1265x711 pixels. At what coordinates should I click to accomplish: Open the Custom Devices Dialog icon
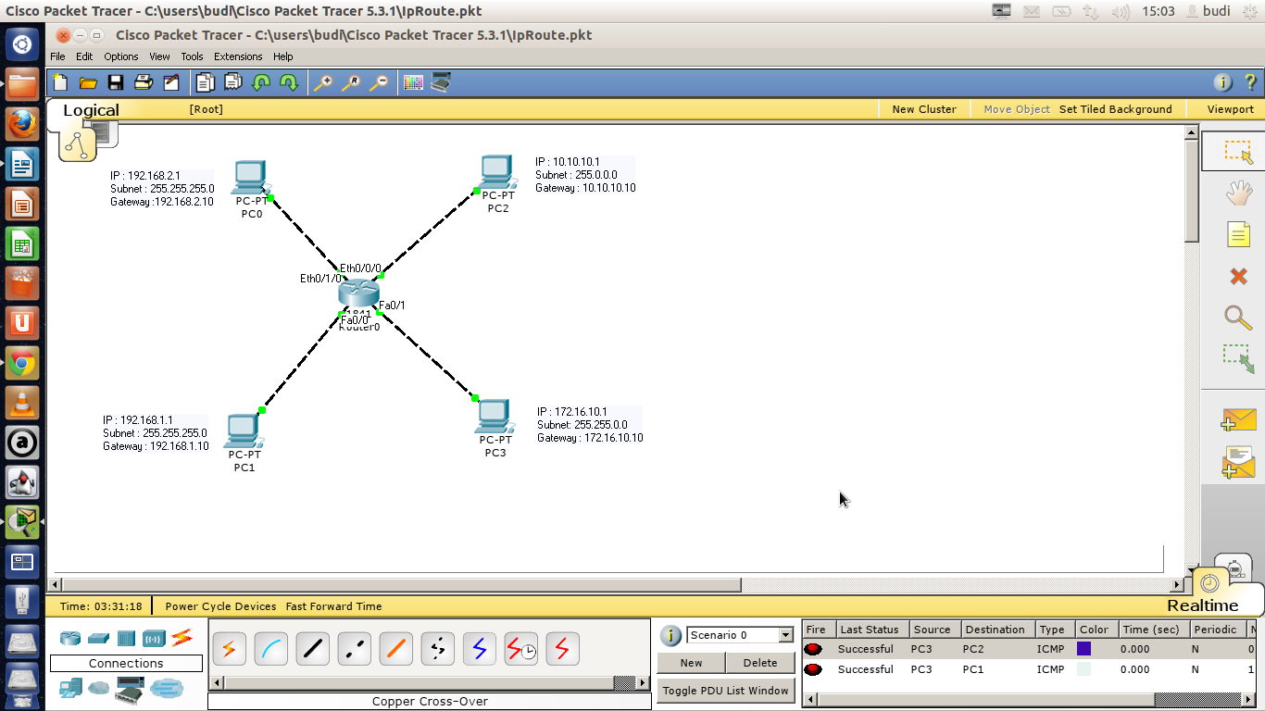[441, 82]
